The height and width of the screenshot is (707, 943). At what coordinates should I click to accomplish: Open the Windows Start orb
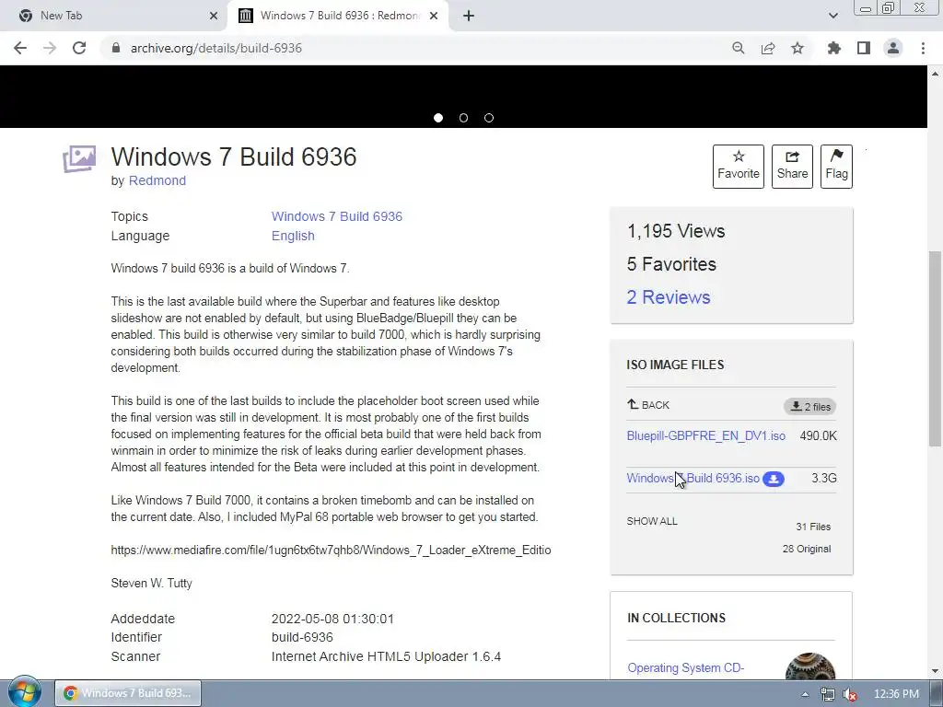coord(25,691)
